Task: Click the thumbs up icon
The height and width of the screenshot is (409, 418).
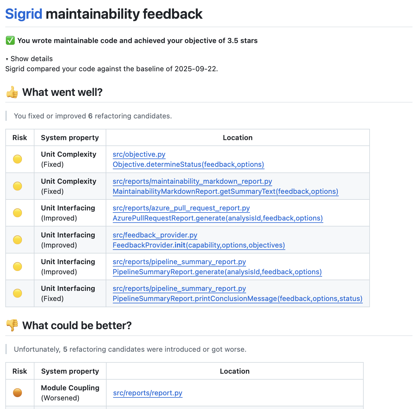Action: point(12,92)
